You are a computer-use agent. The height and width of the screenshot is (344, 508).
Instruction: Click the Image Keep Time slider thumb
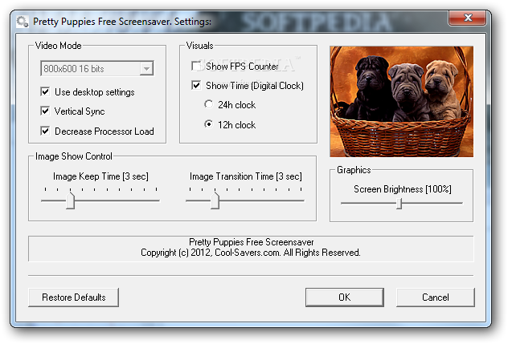pyautogui.click(x=70, y=200)
